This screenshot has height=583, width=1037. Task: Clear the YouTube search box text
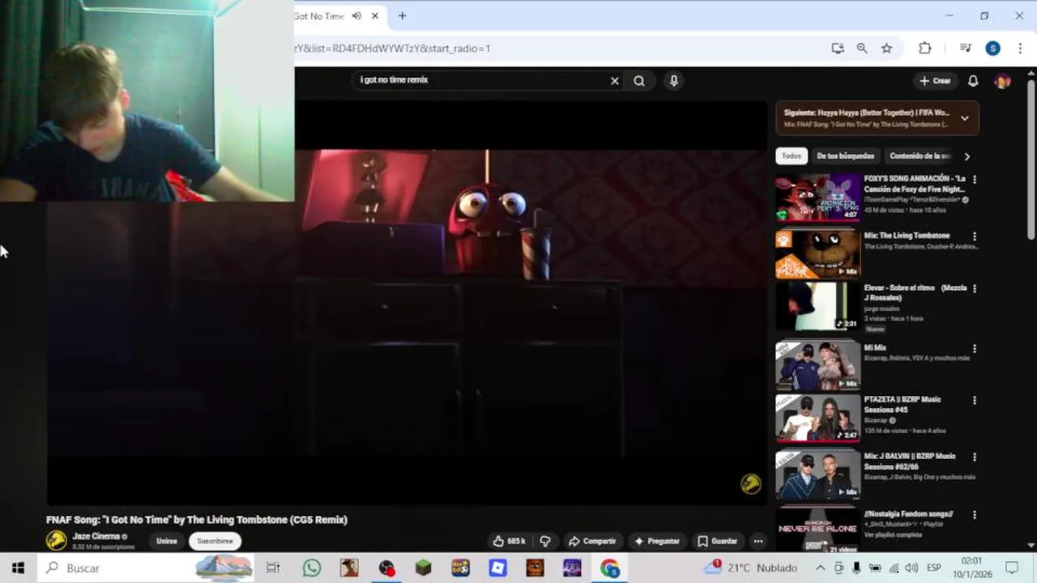point(614,80)
